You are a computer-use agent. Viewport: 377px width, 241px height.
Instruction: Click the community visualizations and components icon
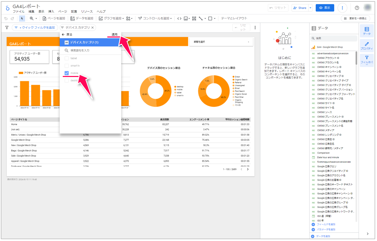pos(128,18)
